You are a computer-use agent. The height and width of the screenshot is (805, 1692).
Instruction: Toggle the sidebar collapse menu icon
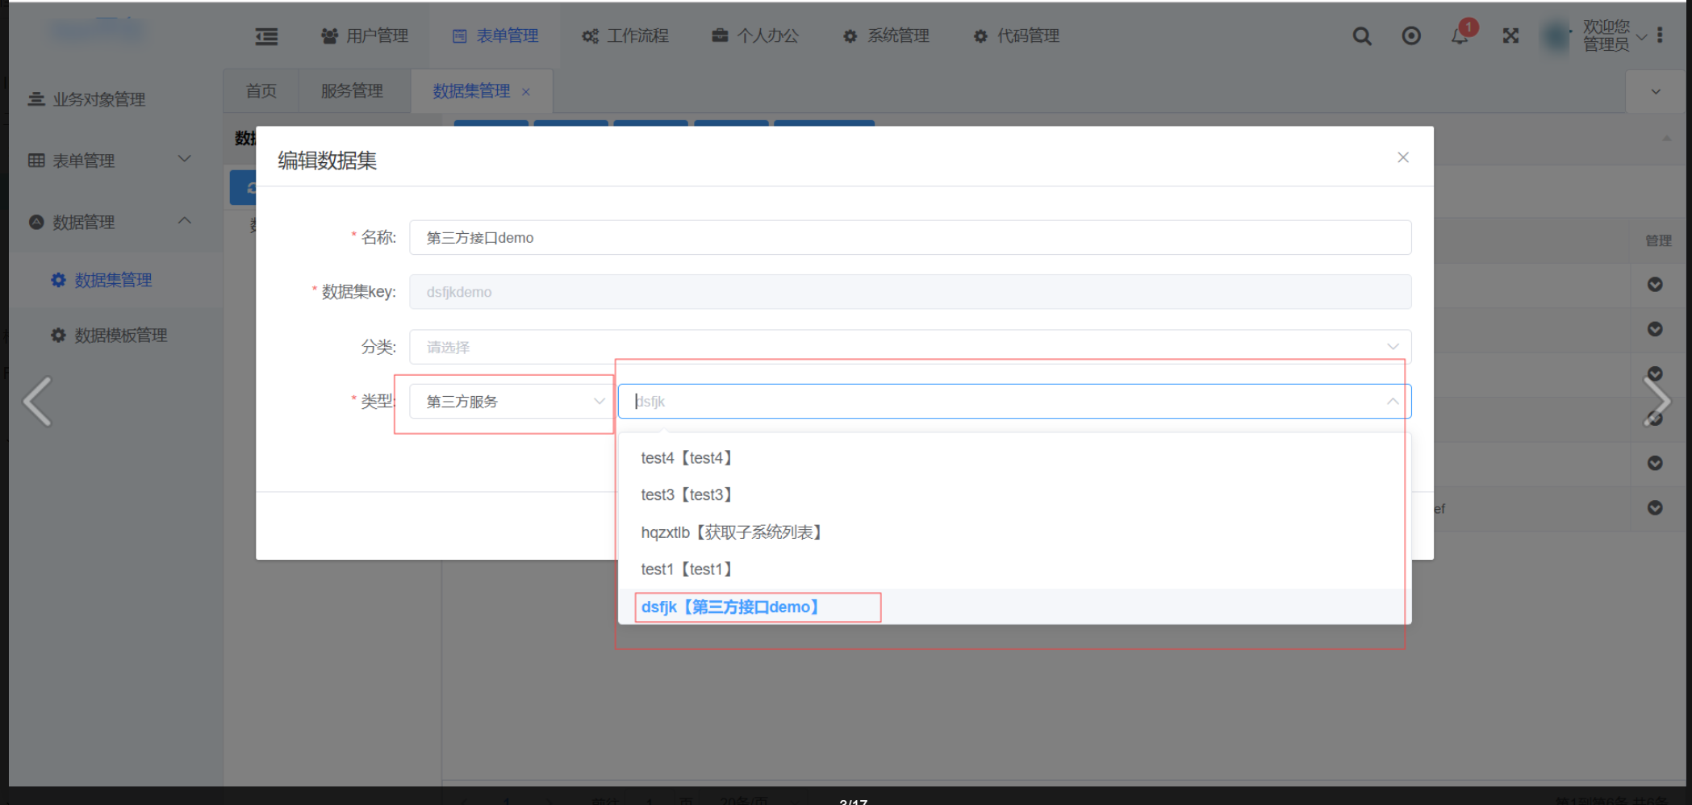pyautogui.click(x=266, y=36)
